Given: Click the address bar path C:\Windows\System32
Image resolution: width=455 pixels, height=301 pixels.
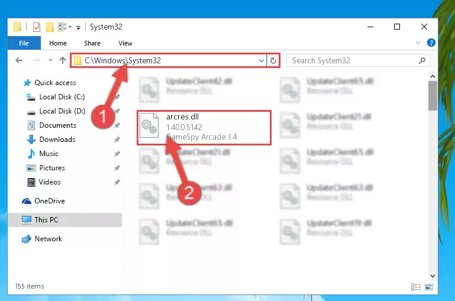Looking at the screenshot, I should (122, 60).
